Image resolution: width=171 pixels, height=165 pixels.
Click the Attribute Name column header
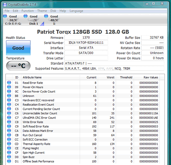tap(51, 77)
